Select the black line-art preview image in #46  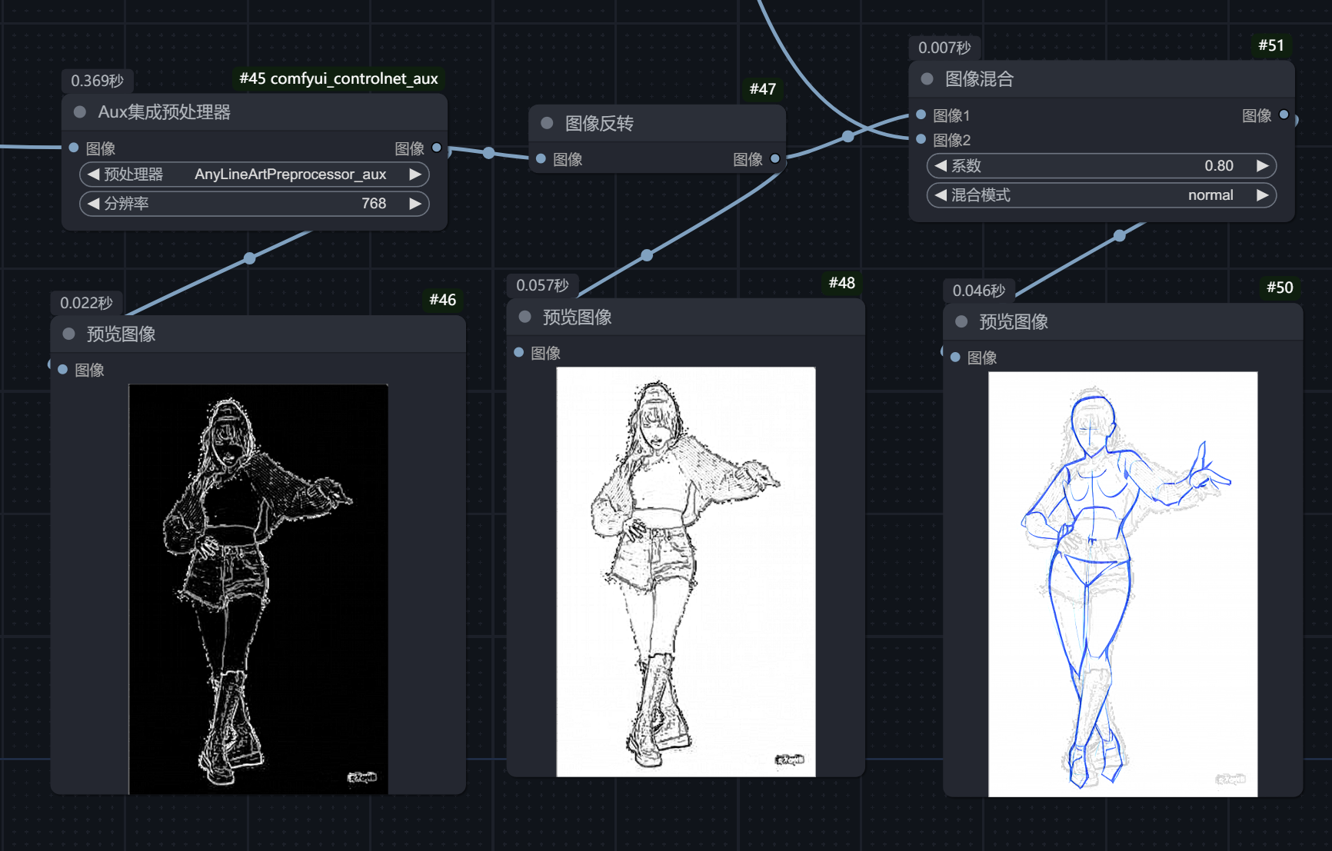point(258,589)
